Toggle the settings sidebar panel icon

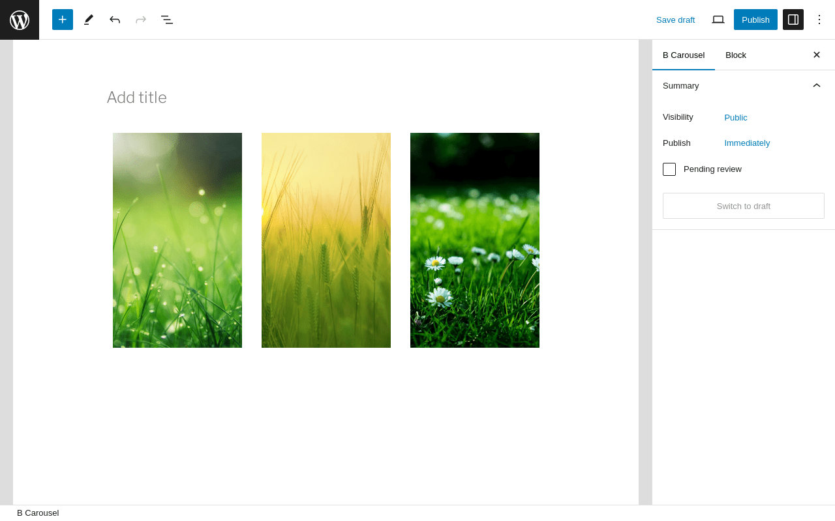tap(793, 20)
